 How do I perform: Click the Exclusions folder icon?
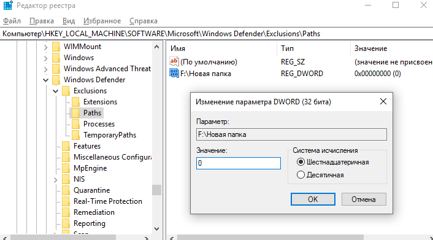tap(66, 91)
